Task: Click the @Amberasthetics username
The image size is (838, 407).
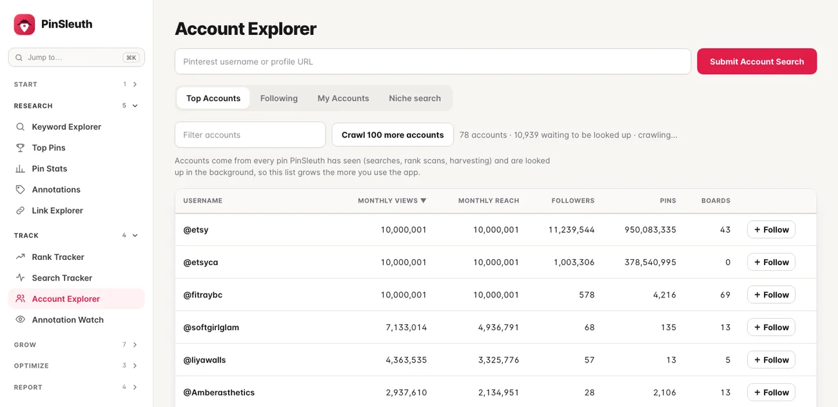Action: pyautogui.click(x=219, y=392)
